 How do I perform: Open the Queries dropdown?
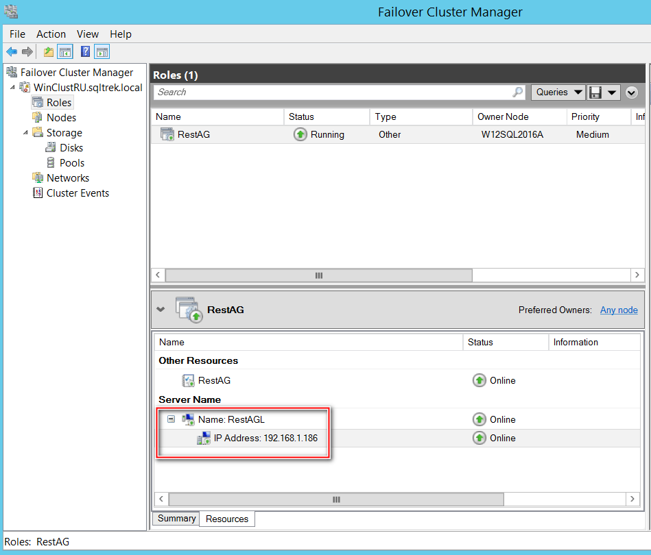coord(558,92)
